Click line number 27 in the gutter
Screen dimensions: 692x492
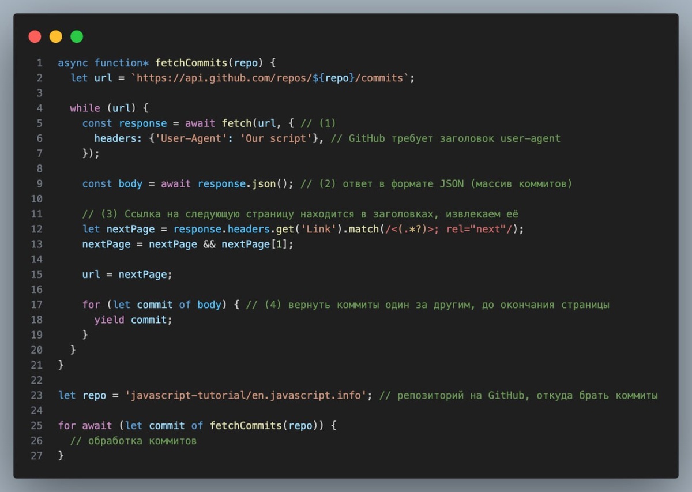pyautogui.click(x=36, y=456)
